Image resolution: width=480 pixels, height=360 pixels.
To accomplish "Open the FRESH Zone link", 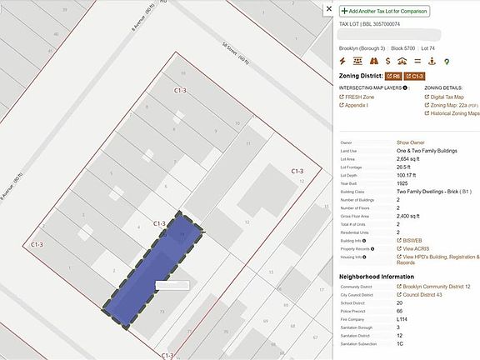I will tap(357, 97).
